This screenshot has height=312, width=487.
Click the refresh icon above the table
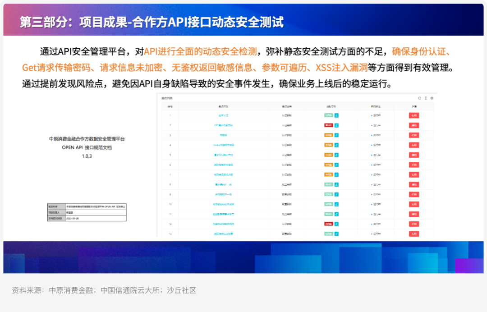[x=419, y=98]
